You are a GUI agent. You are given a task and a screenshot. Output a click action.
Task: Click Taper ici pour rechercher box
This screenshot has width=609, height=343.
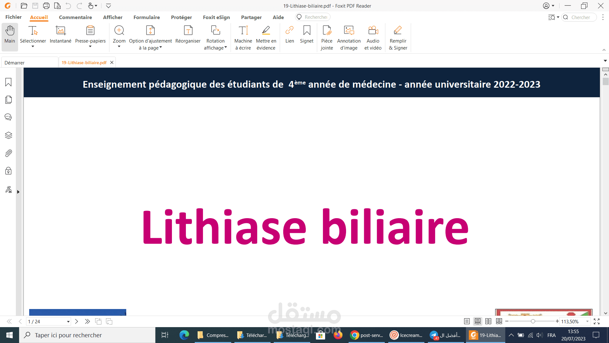87,335
